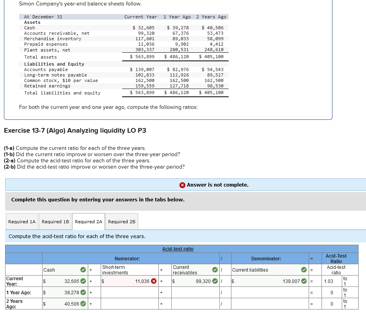Edit Current Year current liabilities field 139,007
This screenshot has height=313, width=366.
coord(270,281)
